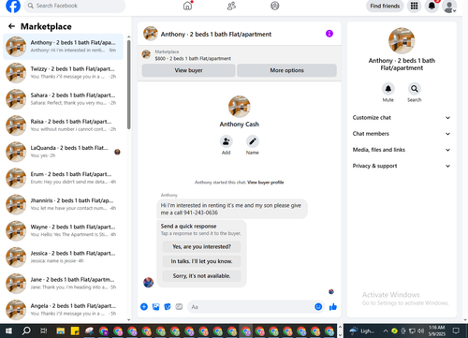Viewport: 468px width, 338px height.
Task: Expand Customize chat section
Action: point(402,118)
